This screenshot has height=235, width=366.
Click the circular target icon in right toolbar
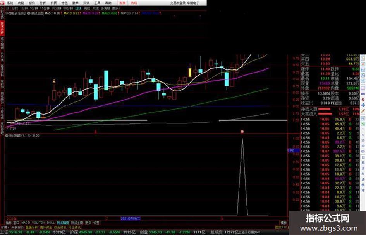click(363, 81)
